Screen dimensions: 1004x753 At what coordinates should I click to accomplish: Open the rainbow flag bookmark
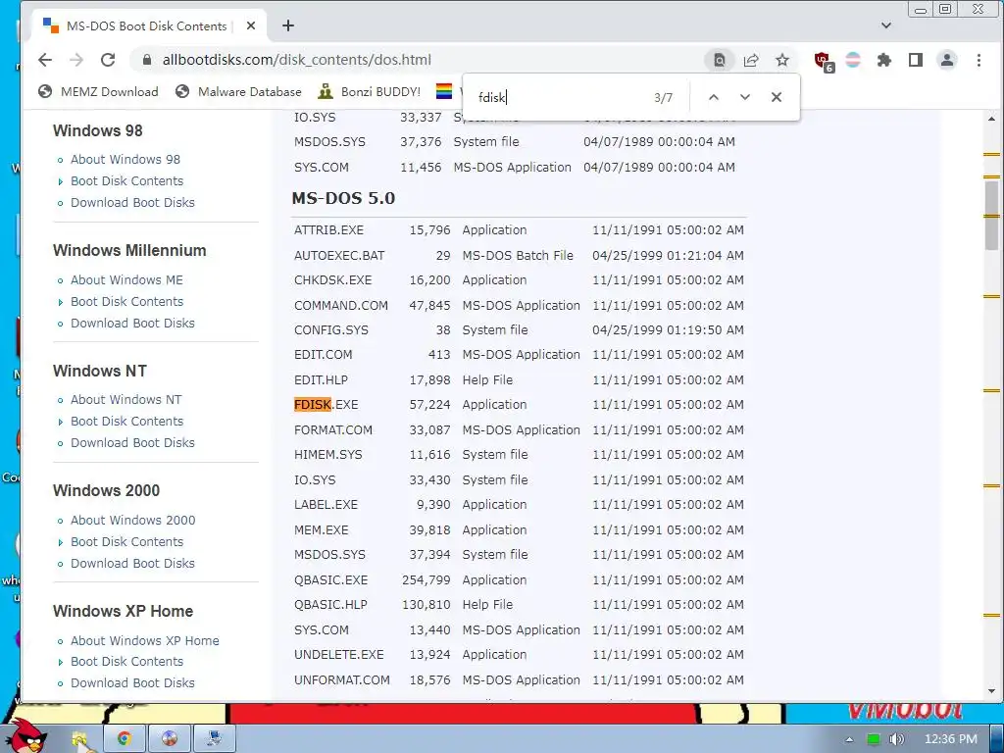click(444, 91)
